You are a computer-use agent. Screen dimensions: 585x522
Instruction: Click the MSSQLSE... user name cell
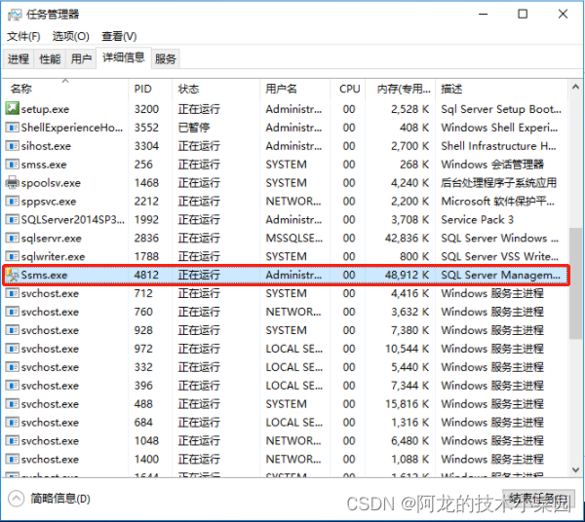(x=294, y=238)
